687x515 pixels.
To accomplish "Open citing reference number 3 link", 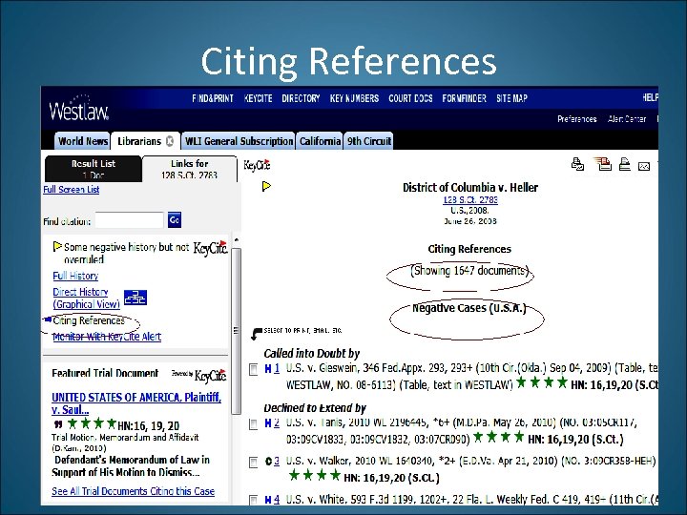I will [277, 462].
